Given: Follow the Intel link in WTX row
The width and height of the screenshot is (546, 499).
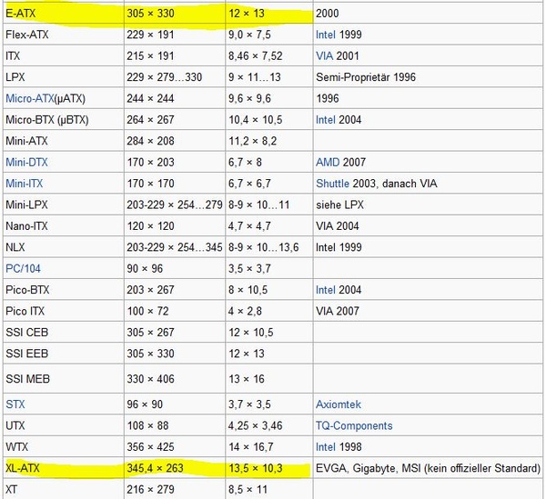Looking at the screenshot, I should (326, 446).
